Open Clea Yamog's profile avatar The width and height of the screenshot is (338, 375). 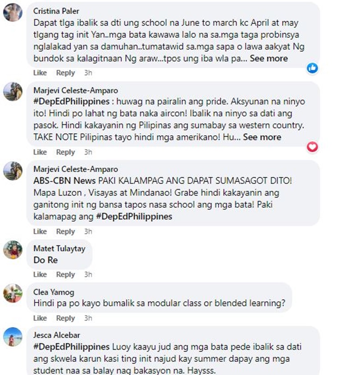(x=13, y=293)
